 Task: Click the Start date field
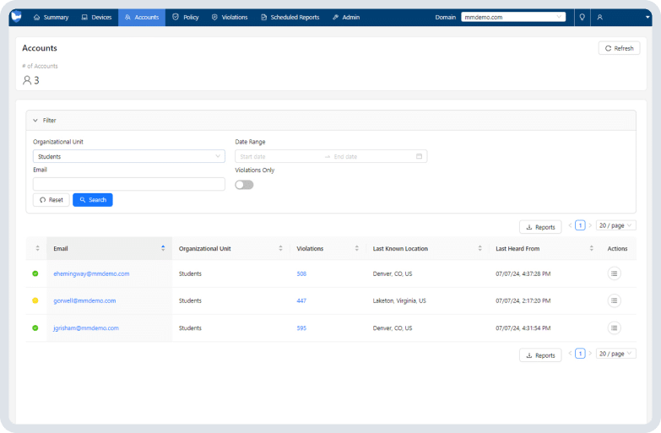279,156
